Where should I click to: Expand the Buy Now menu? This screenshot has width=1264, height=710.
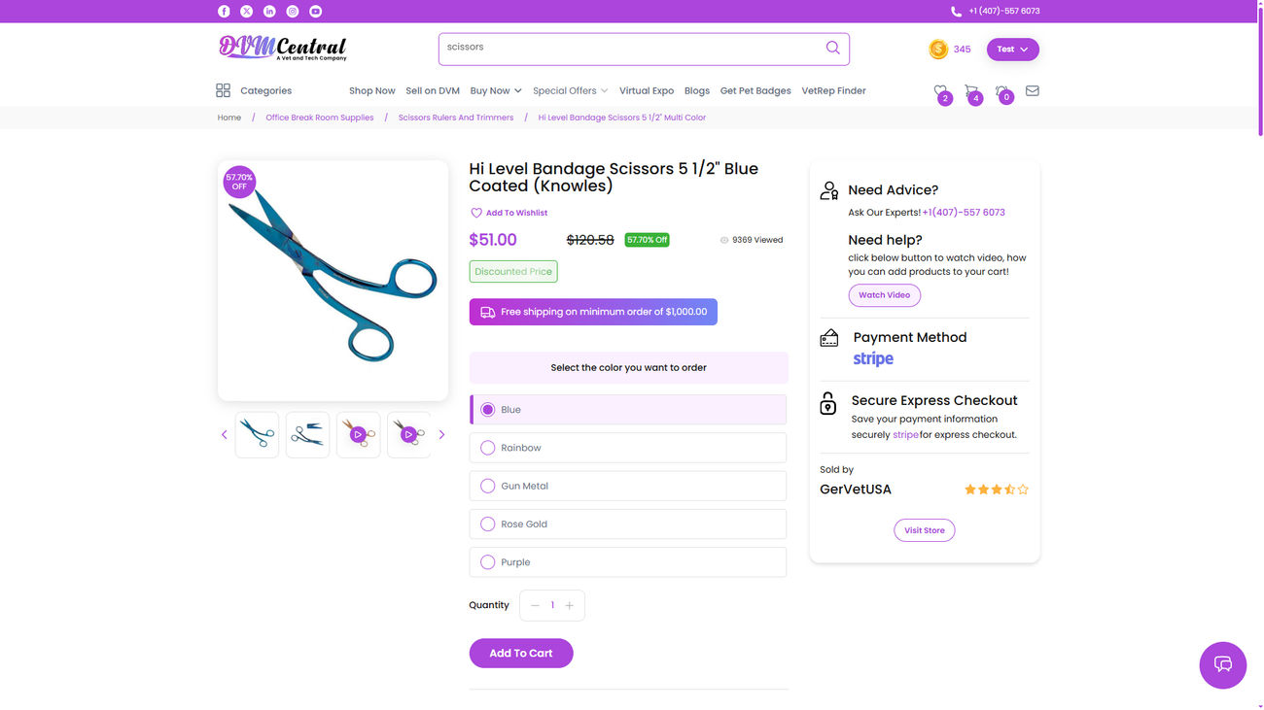496,91
